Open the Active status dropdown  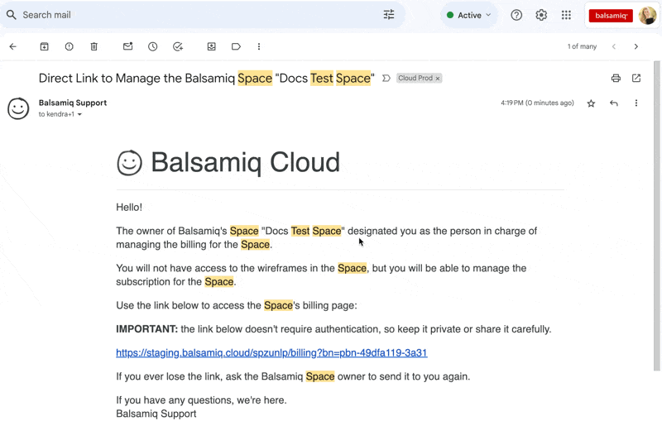point(469,15)
